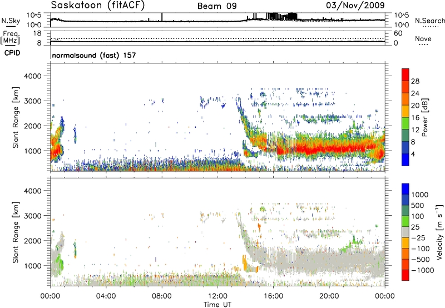This screenshot has width=445, height=308.
Task: Click "-1000" on the Velocity colorbar
Action: point(422,270)
